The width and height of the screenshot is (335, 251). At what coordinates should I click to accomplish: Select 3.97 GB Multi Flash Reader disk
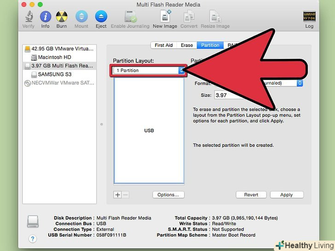tap(59, 66)
